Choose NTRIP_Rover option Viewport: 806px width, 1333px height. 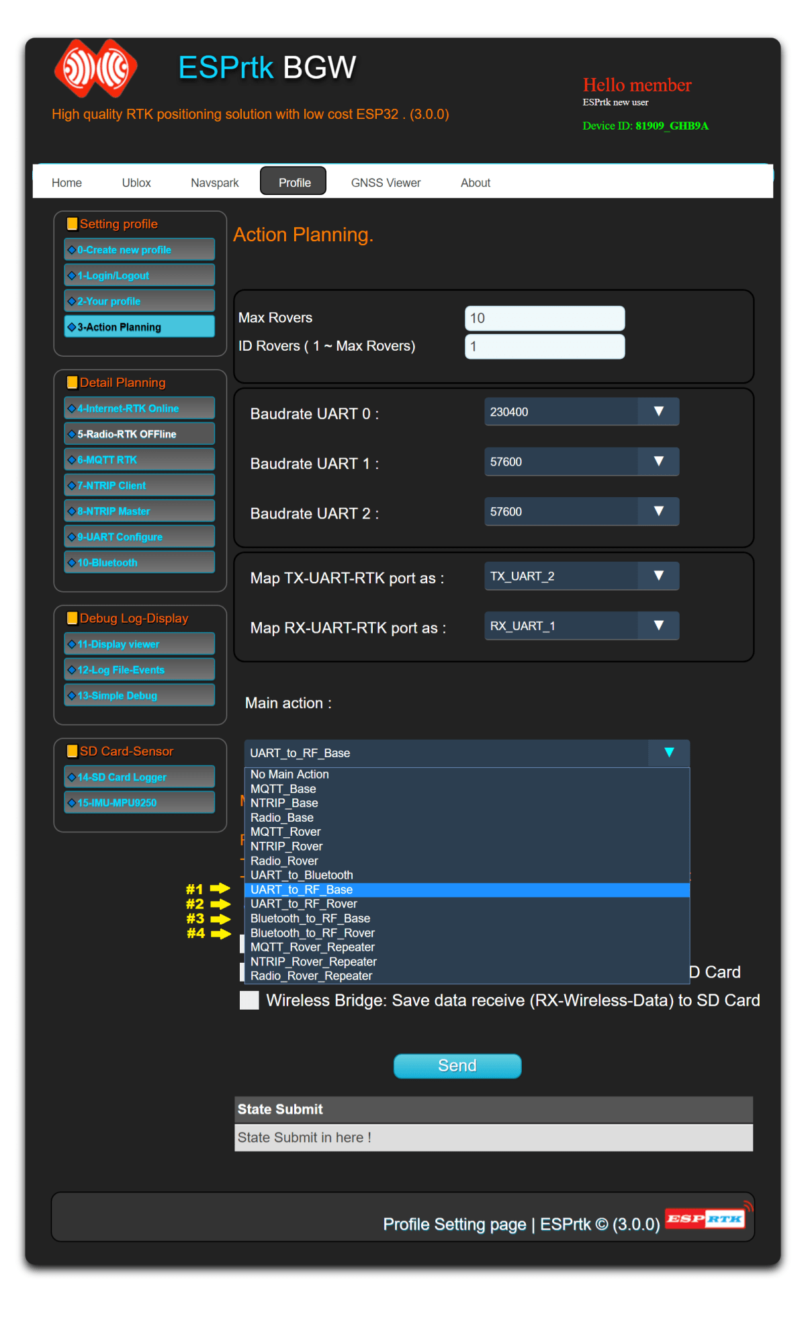pyautogui.click(x=467, y=847)
